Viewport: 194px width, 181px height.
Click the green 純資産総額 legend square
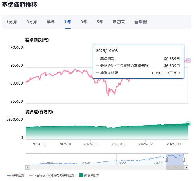(81, 176)
